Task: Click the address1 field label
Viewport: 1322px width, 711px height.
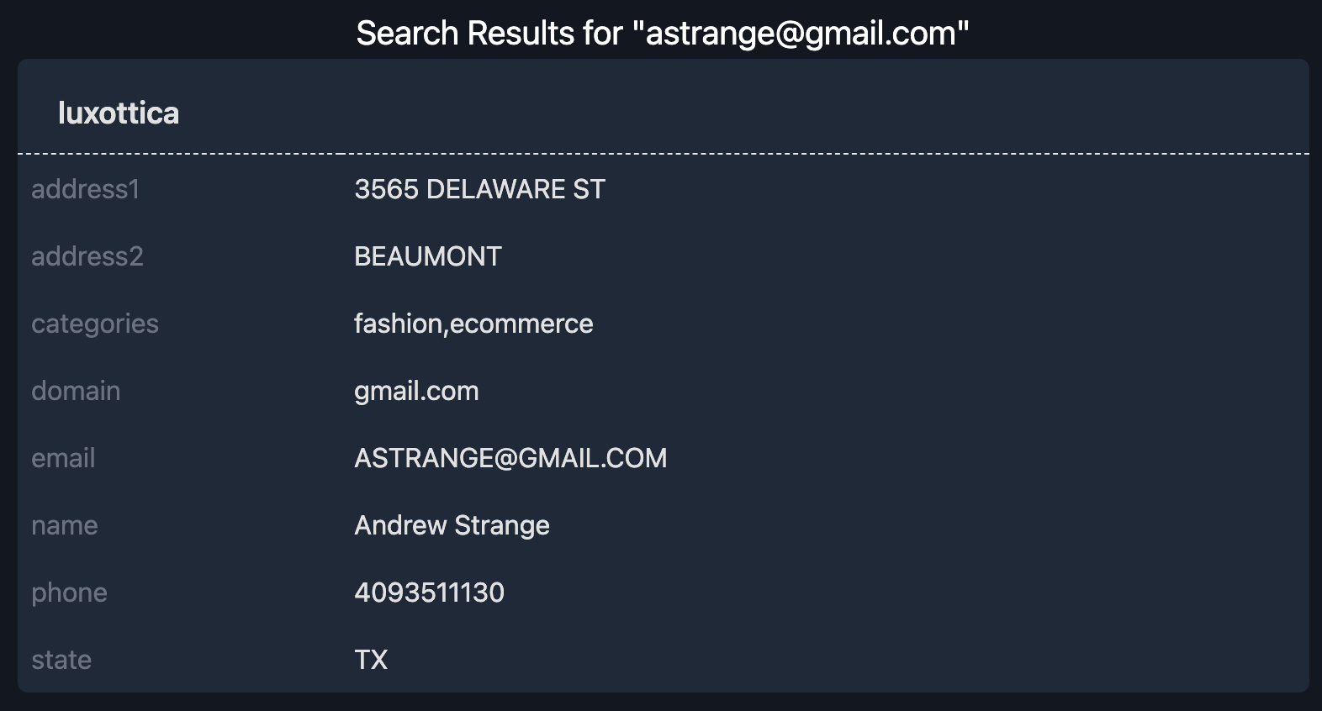Action: (85, 189)
